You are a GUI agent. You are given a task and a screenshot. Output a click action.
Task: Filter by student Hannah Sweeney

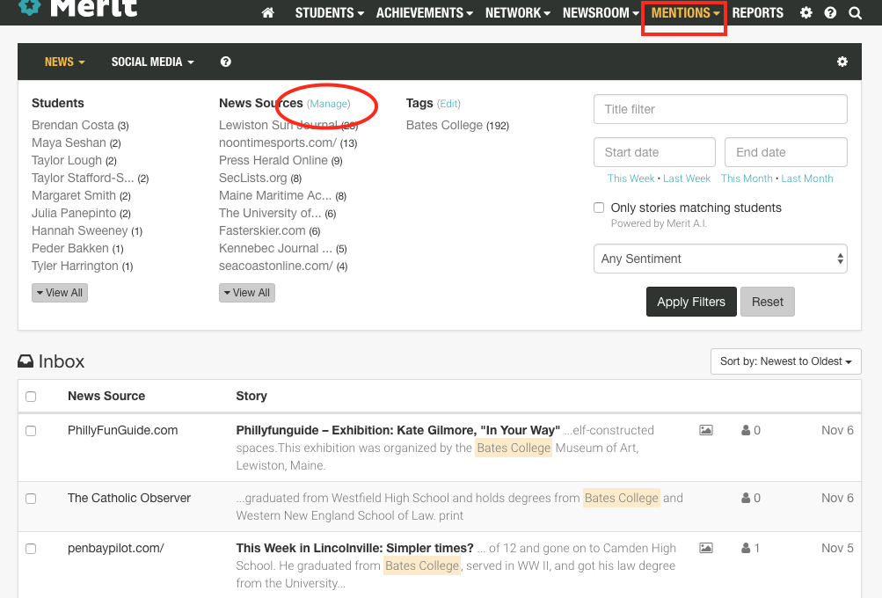coord(80,230)
